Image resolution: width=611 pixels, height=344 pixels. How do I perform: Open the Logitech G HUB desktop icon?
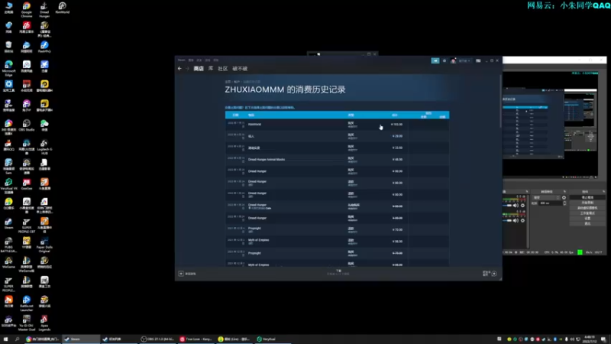coord(44,147)
